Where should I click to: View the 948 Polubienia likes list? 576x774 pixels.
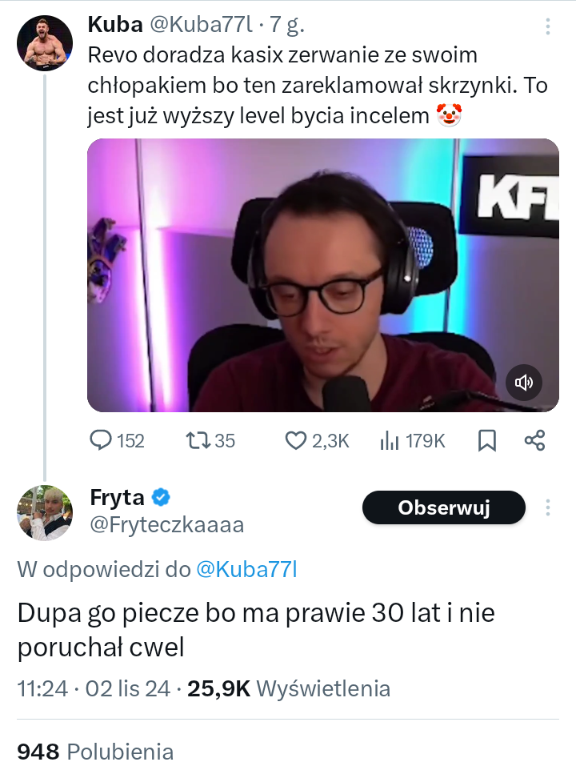[x=95, y=752]
